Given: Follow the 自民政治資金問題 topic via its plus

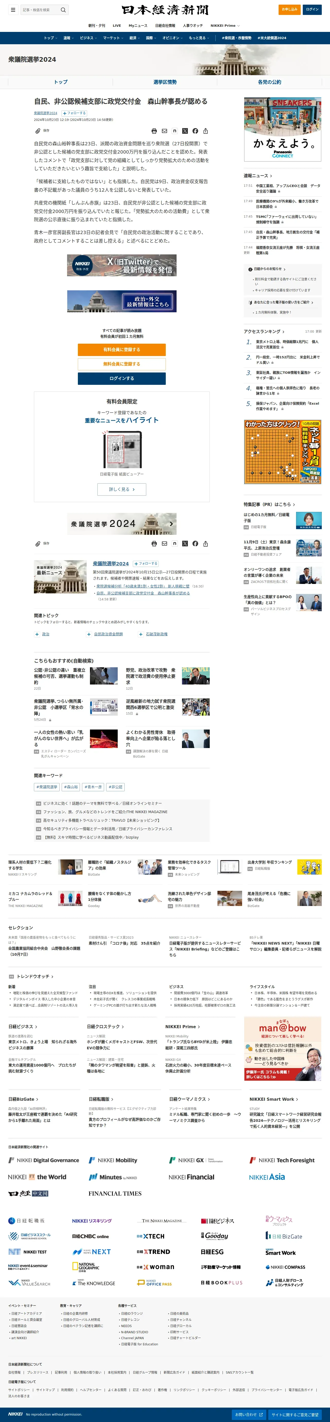Looking at the screenshot, I should (89, 634).
